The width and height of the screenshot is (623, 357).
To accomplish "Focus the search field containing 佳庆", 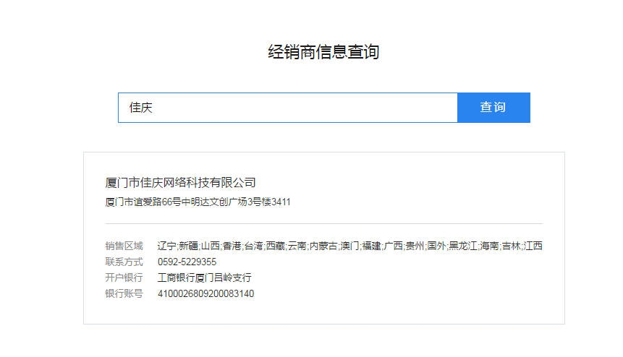I will [288, 108].
